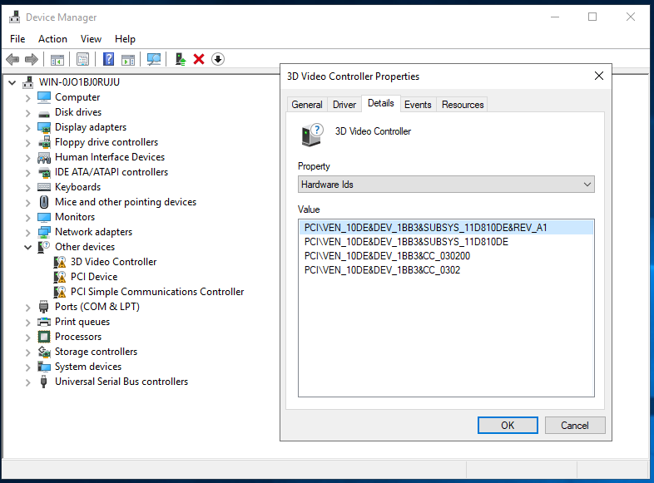
Task: Click the Back arrow toolbar icon
Action: [x=13, y=59]
